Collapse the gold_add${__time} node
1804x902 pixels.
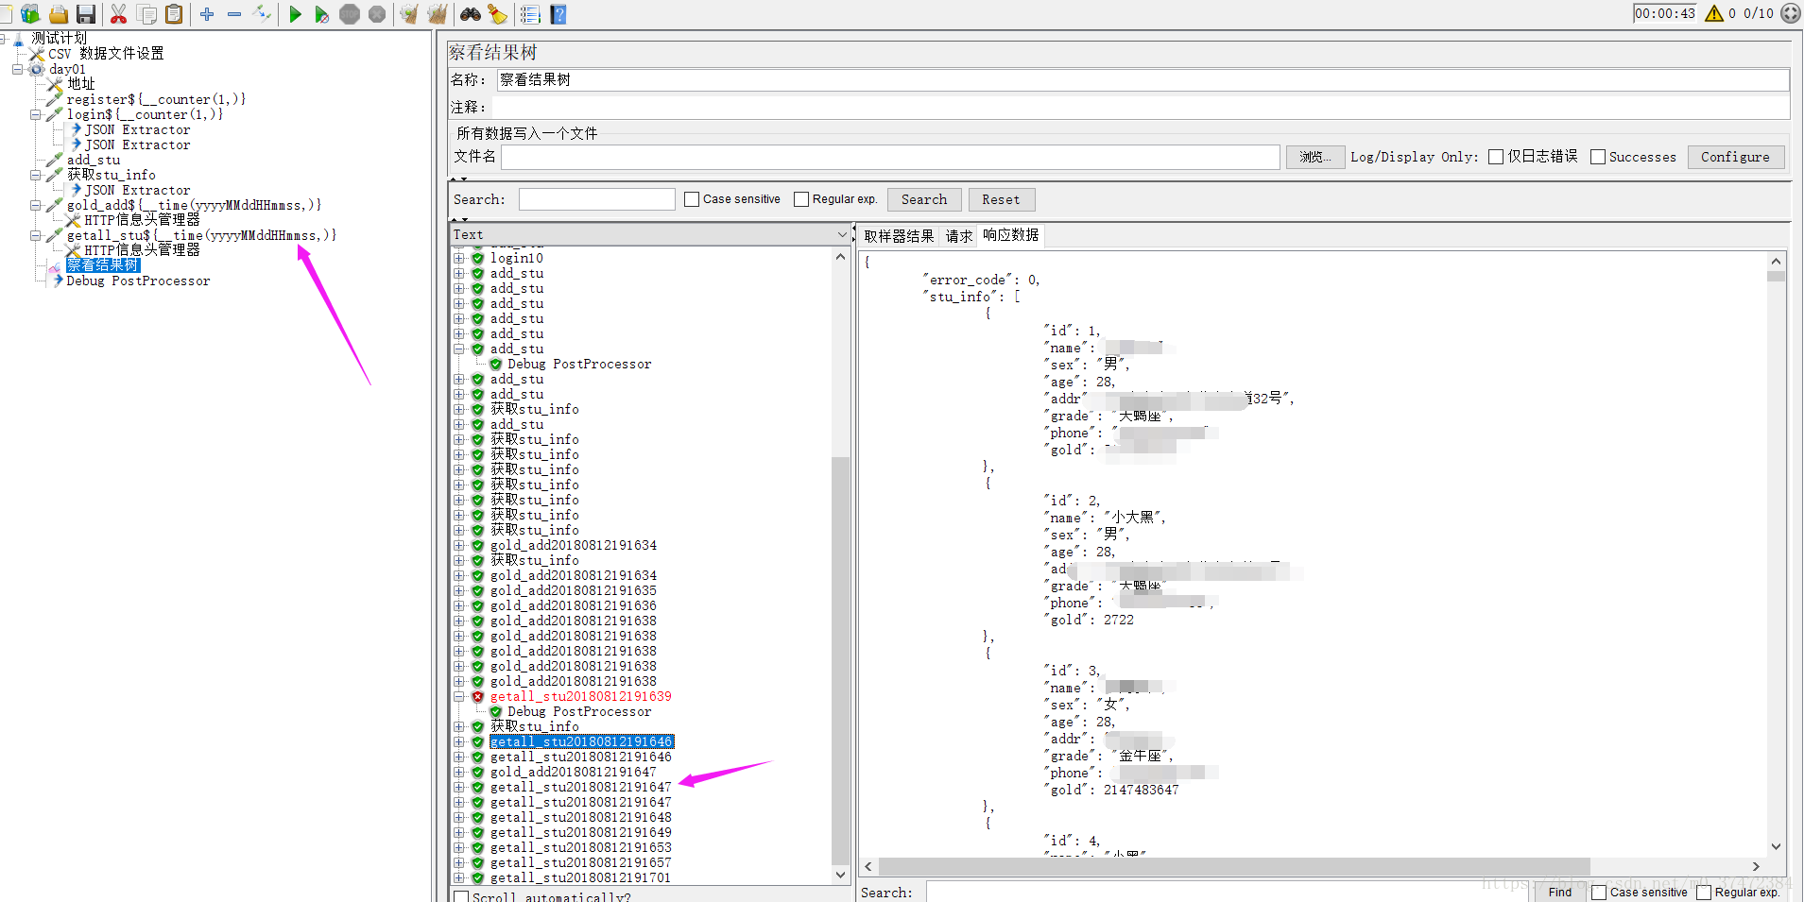35,205
